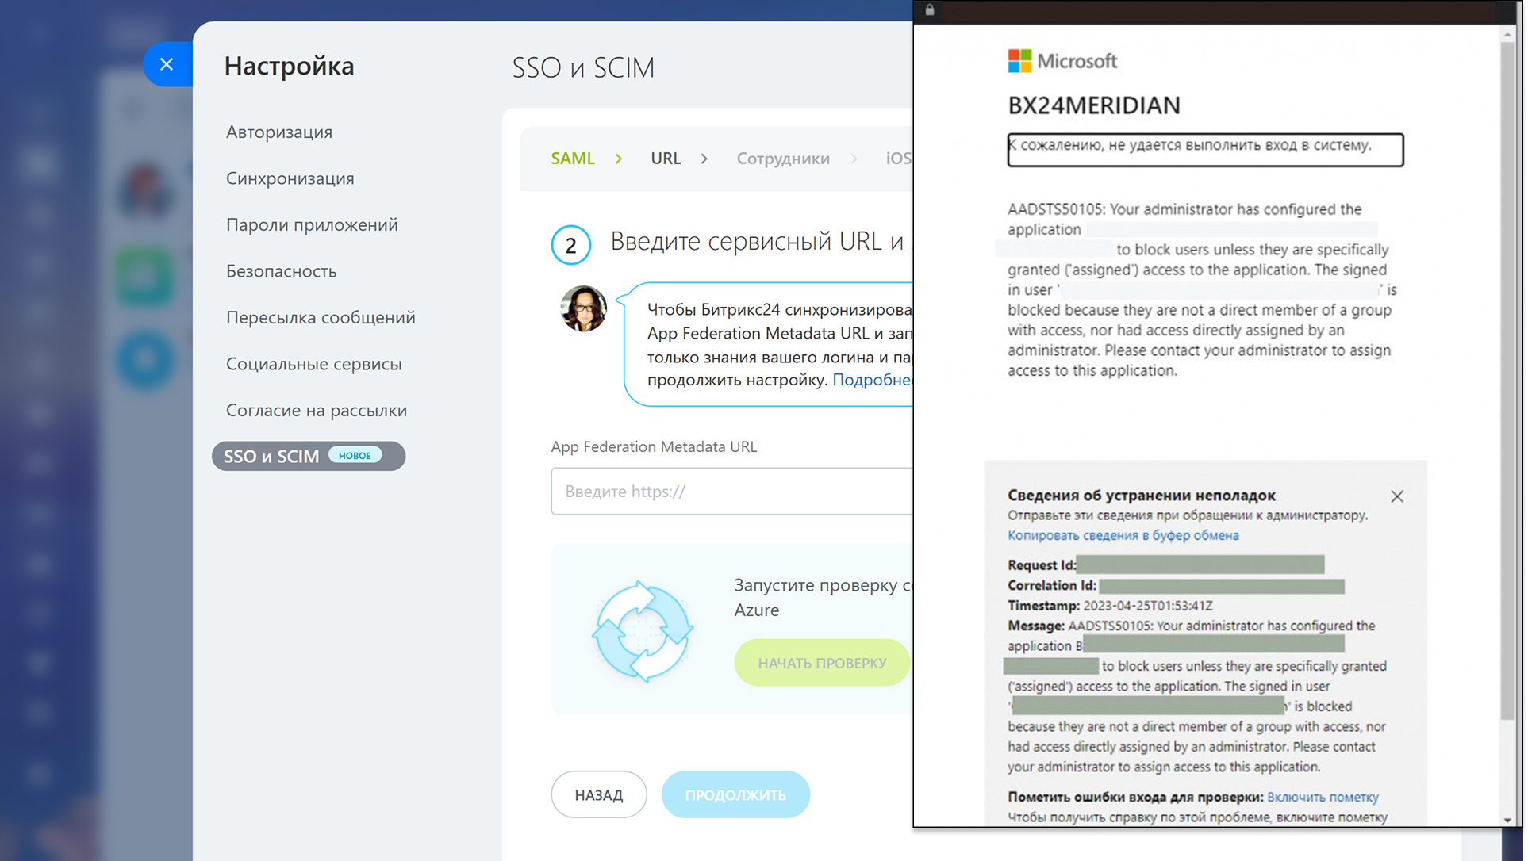Click blurred blue round sidebar icon
The width and height of the screenshot is (1528, 861).
tap(144, 361)
